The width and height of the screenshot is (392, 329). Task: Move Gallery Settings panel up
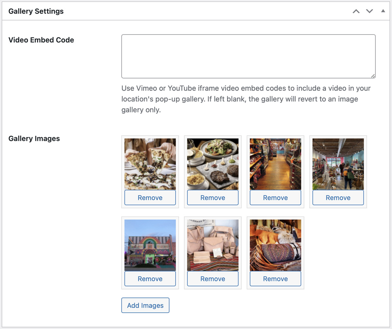(x=356, y=11)
